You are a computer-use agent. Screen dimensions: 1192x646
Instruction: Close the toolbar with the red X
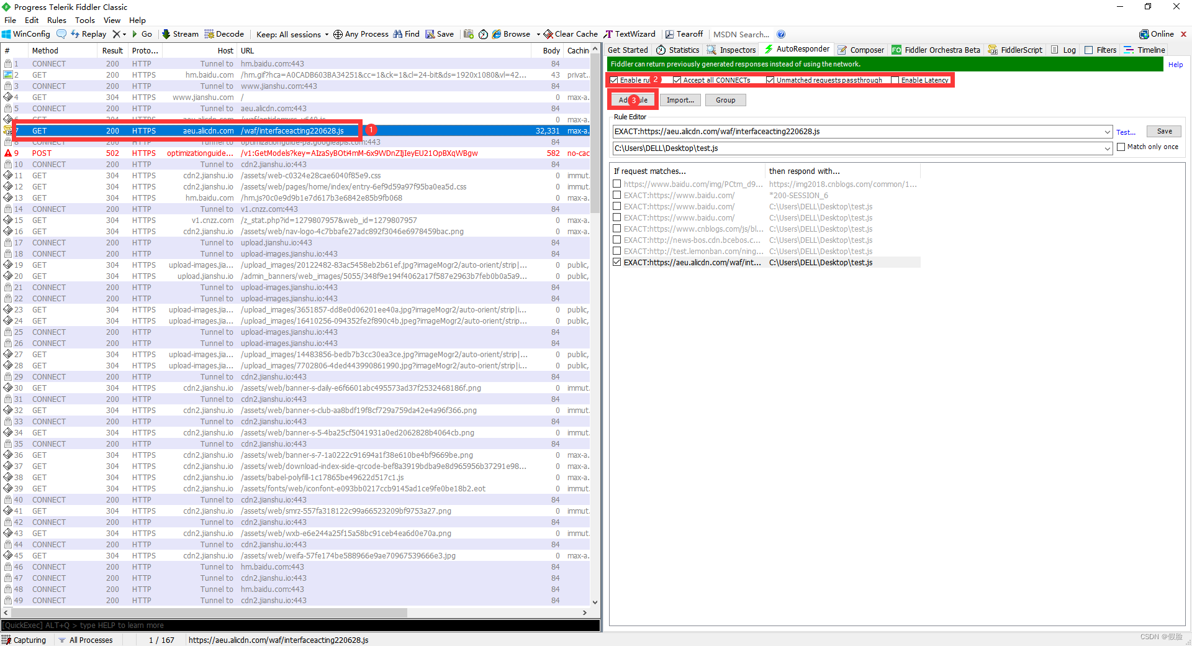tap(1183, 34)
